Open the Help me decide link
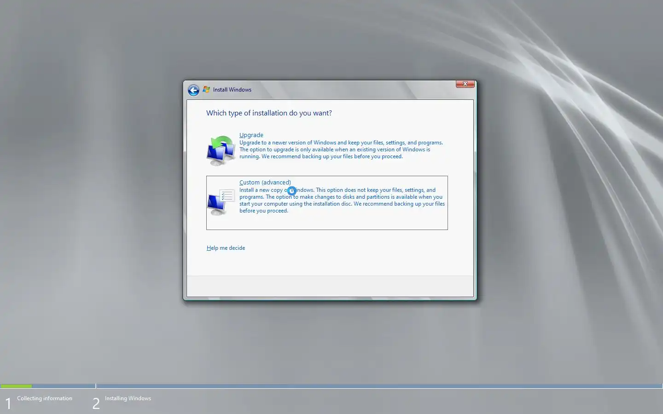The image size is (663, 414). tap(226, 248)
